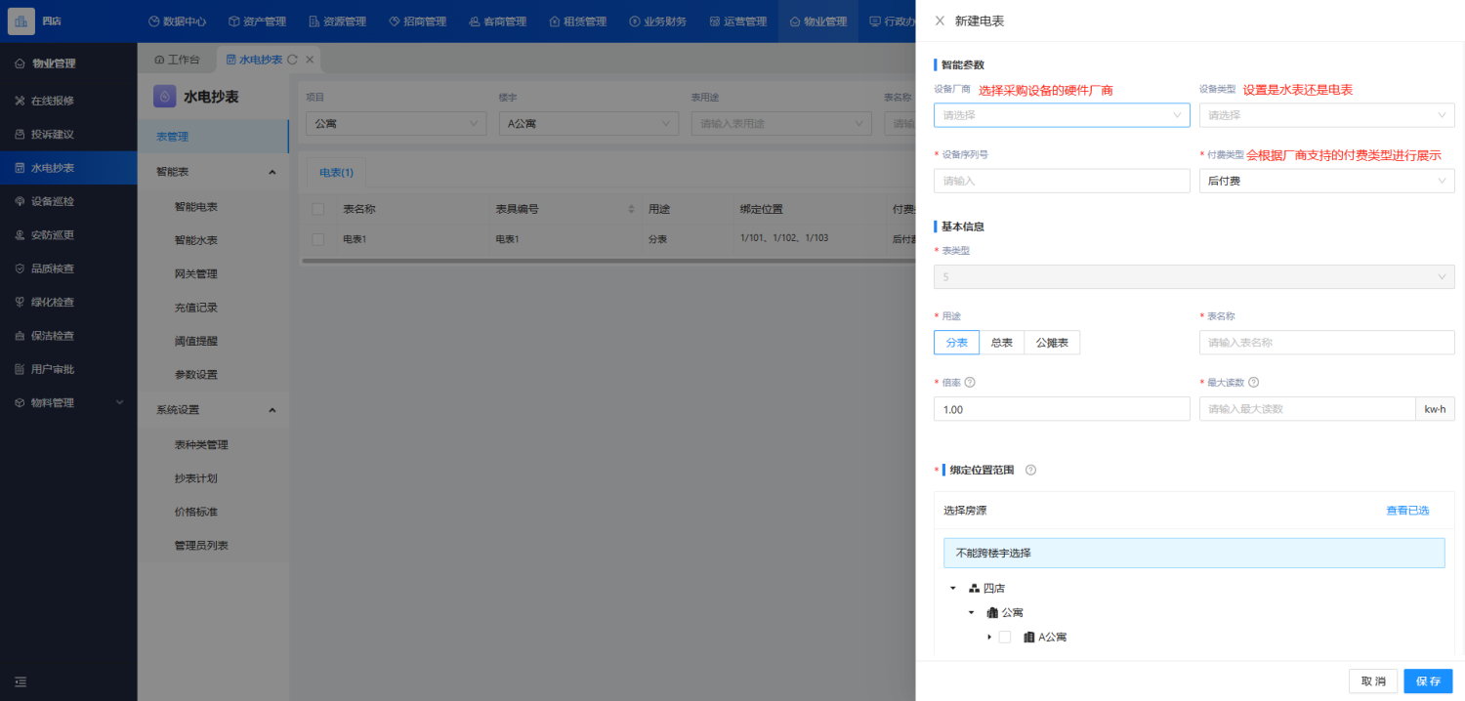Click the 倍率 input showing 1.00
This screenshot has width=1465, height=701.
(1062, 409)
